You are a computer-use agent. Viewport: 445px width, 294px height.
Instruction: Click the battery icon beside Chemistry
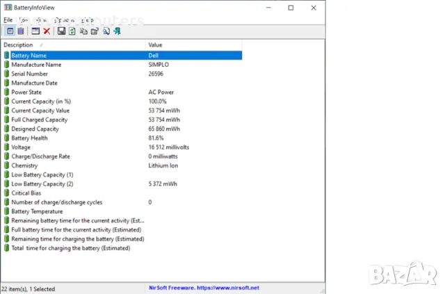tap(7, 165)
